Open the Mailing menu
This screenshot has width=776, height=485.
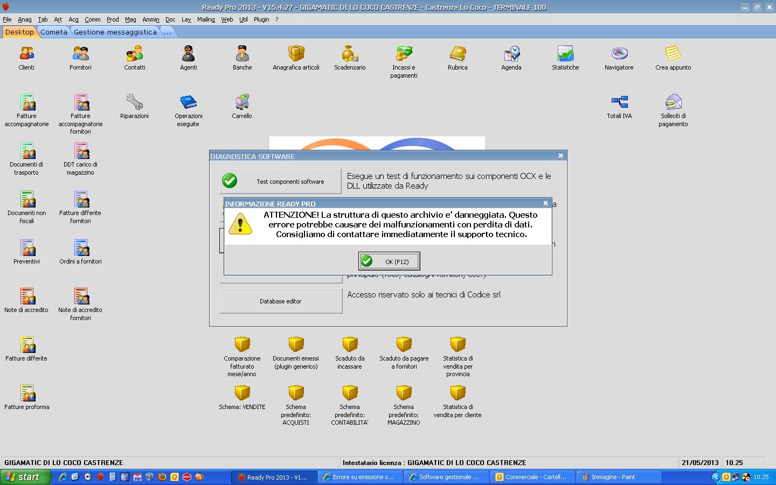tap(206, 19)
